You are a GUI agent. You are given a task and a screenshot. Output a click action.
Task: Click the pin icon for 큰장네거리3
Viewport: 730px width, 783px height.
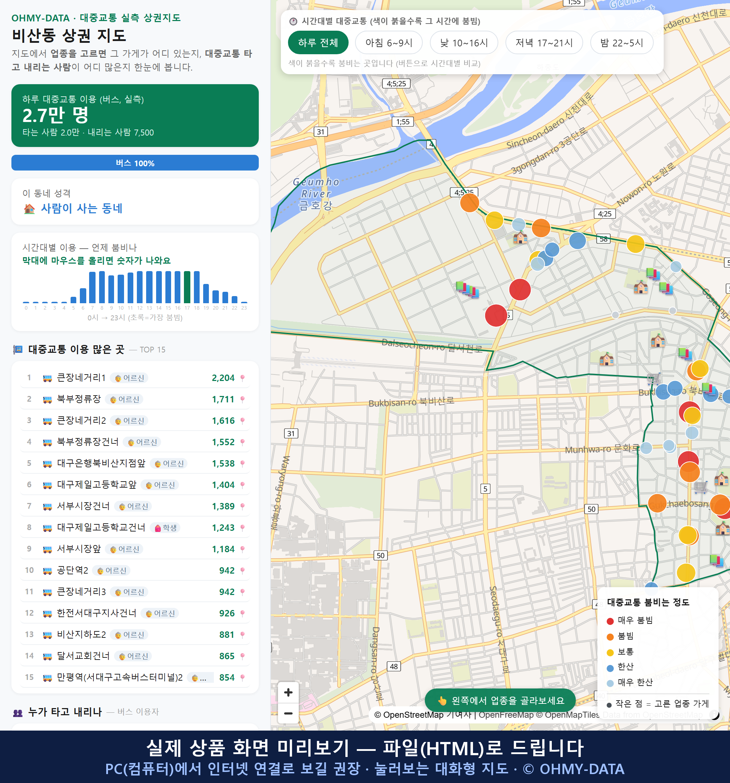[x=242, y=592]
